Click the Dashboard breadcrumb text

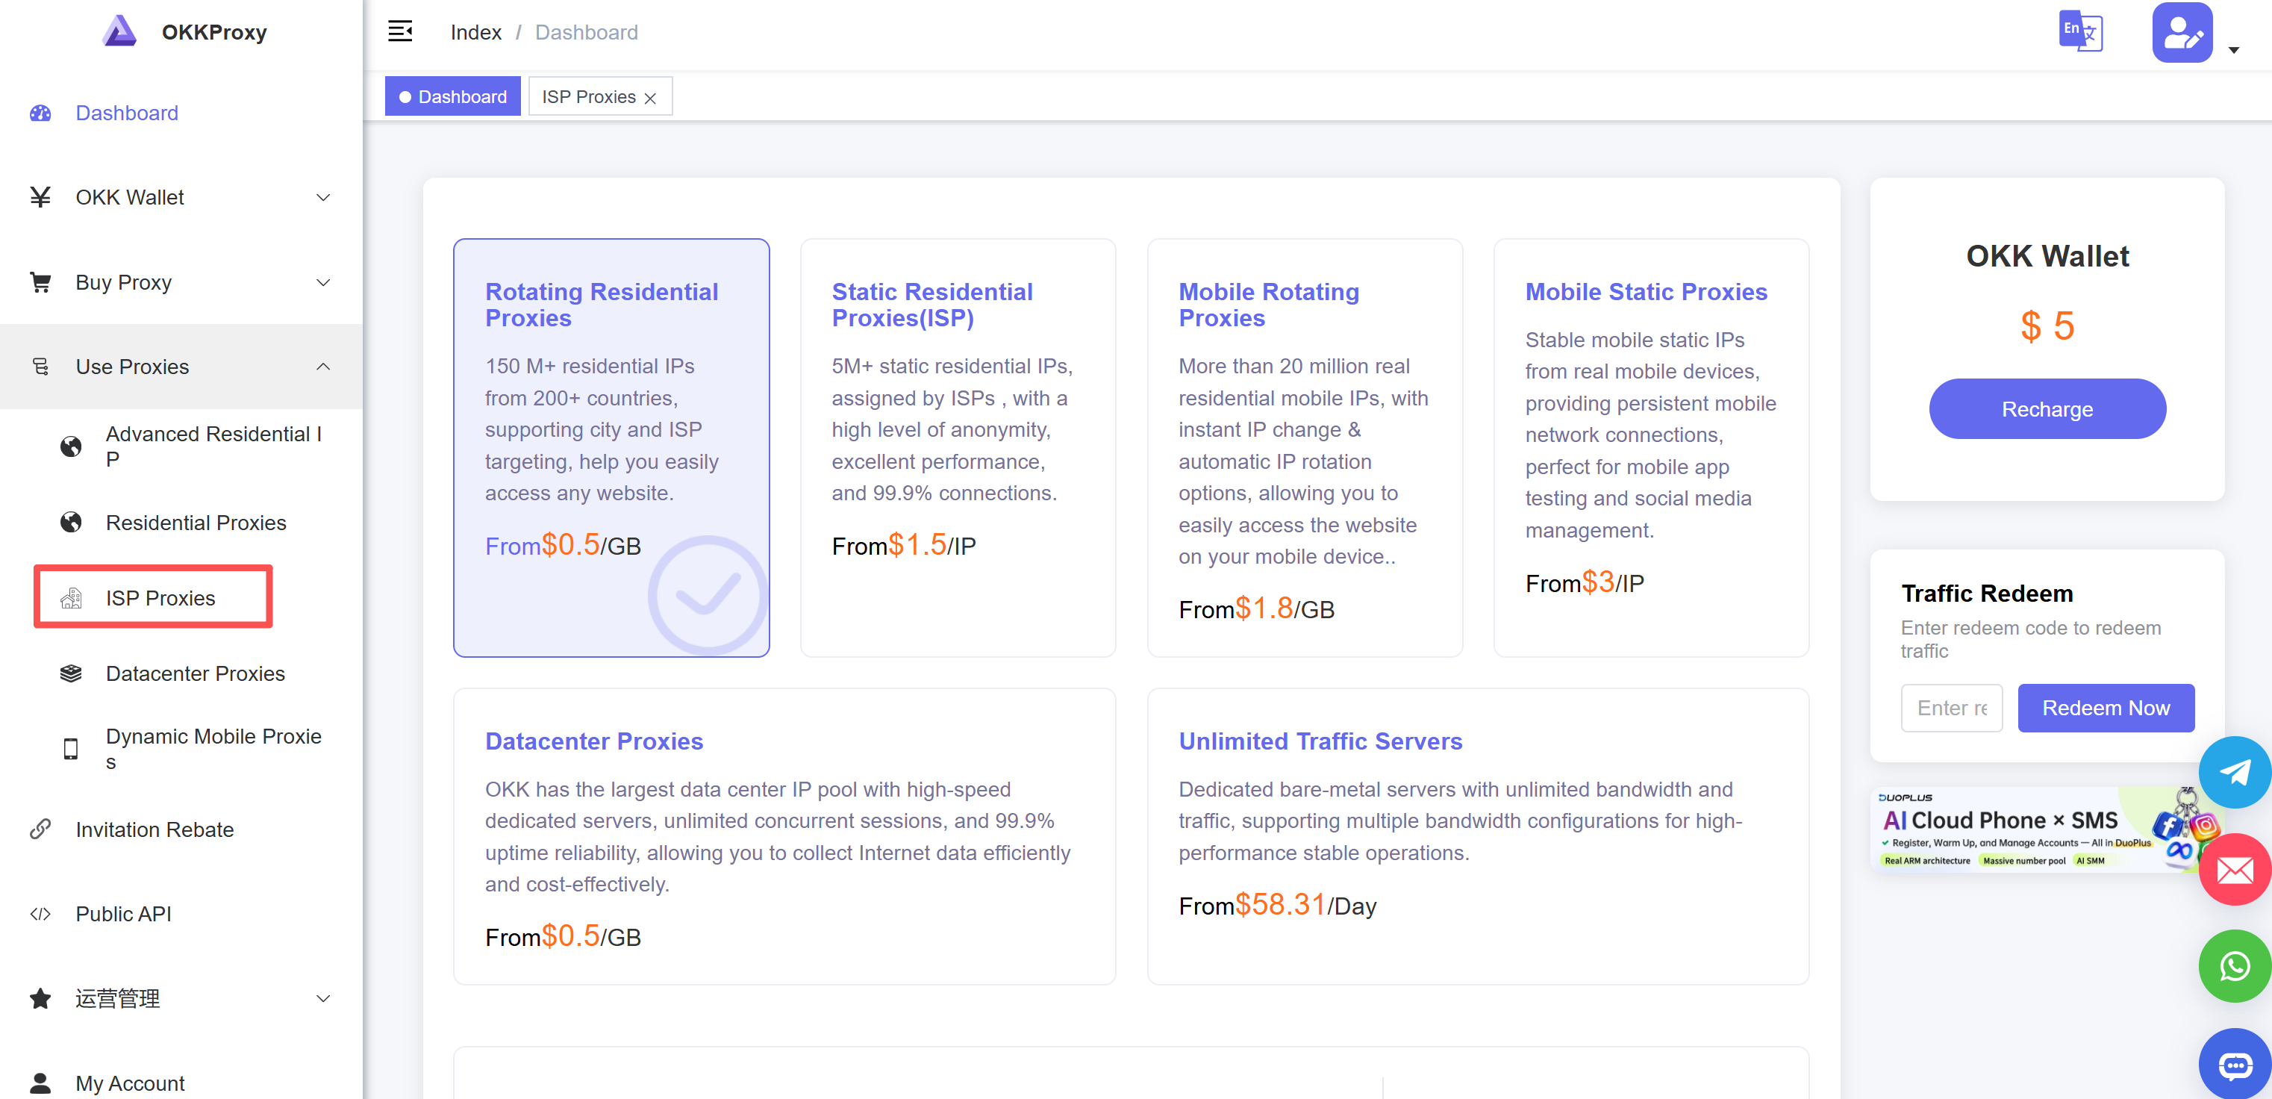pyautogui.click(x=586, y=33)
